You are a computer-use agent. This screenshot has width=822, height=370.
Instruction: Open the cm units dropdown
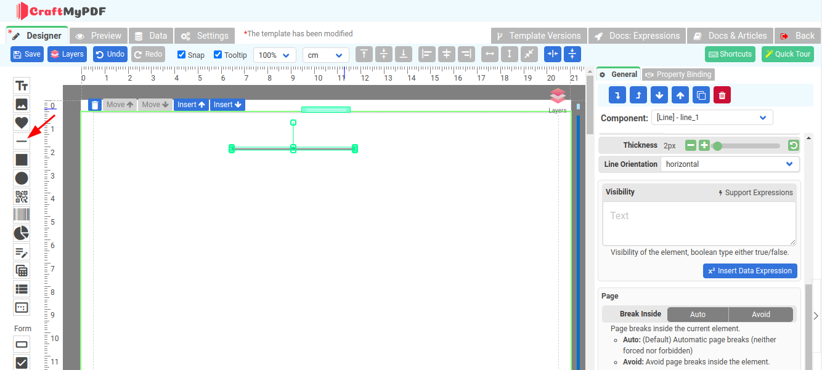(325, 55)
